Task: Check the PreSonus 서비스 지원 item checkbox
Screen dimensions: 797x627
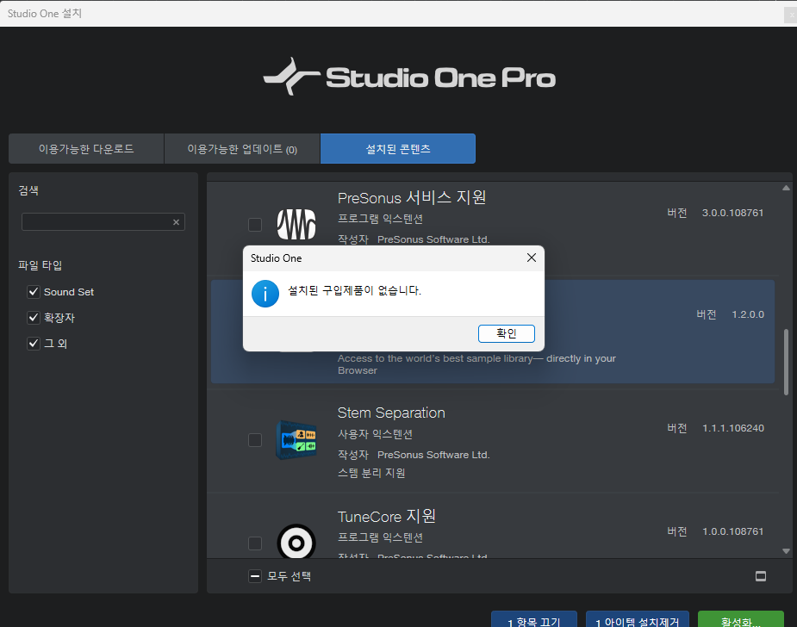Action: 255,225
